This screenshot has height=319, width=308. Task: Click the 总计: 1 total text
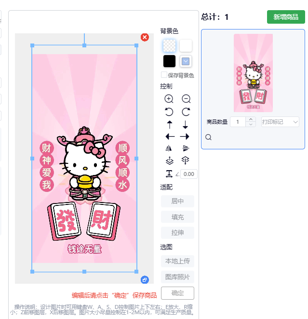[215, 17]
